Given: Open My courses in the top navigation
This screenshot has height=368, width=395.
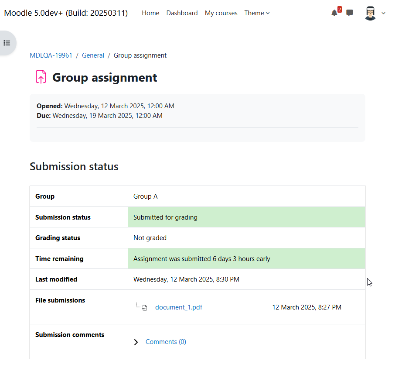Looking at the screenshot, I should pyautogui.click(x=221, y=13).
